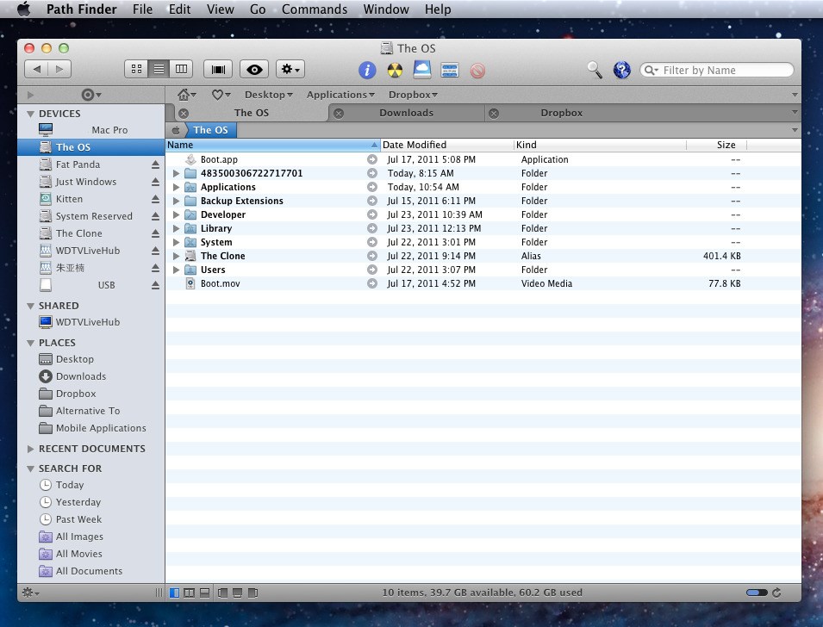The width and height of the screenshot is (823, 627).
Task: Click the barcode-style toolbar button
Action: [218, 69]
